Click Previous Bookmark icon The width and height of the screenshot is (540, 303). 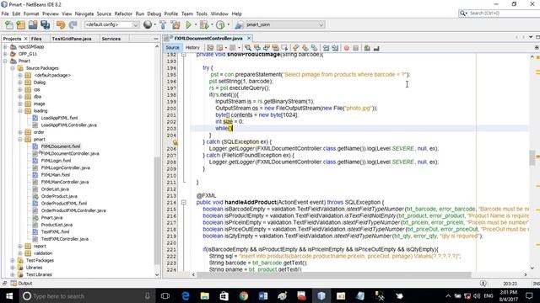click(296, 48)
